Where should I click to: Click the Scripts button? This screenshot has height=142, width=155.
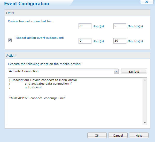[x=134, y=71]
